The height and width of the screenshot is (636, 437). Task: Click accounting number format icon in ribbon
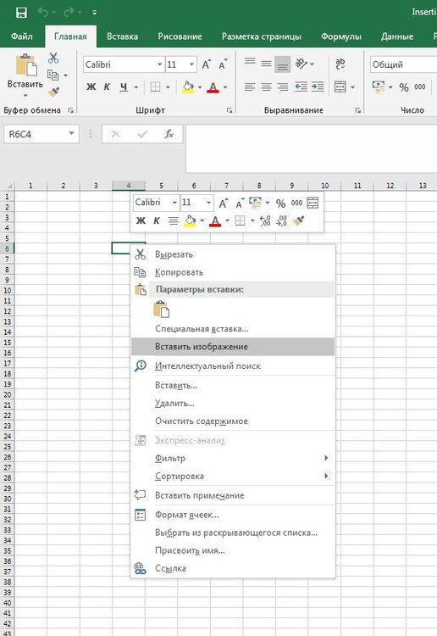pos(379,86)
